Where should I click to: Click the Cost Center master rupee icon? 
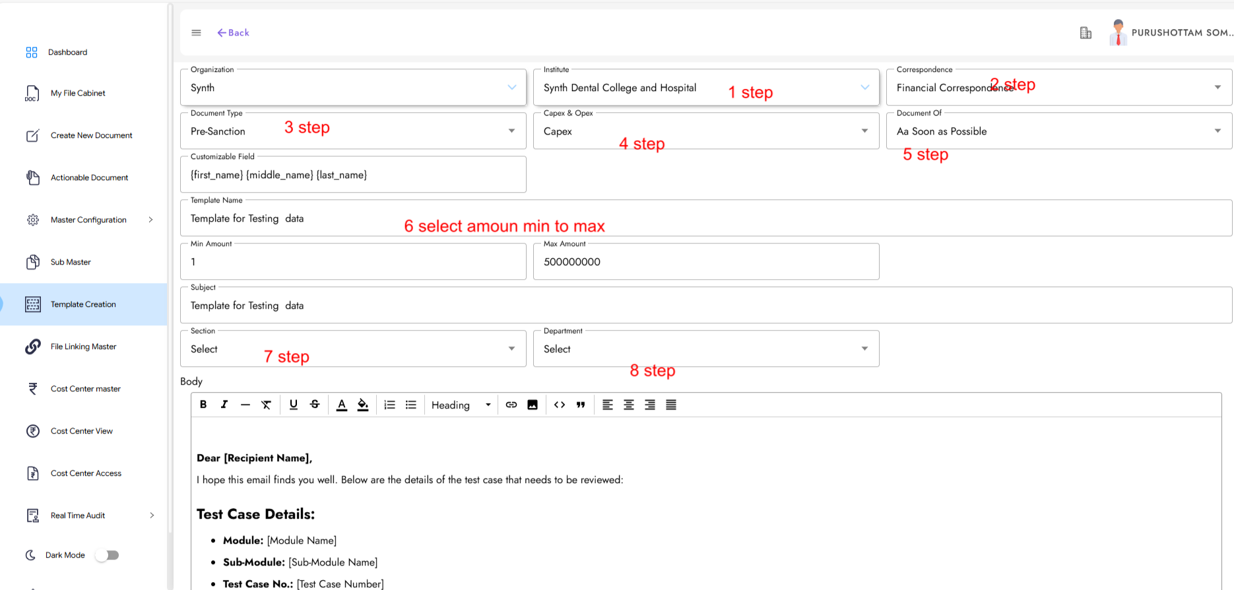coord(32,389)
